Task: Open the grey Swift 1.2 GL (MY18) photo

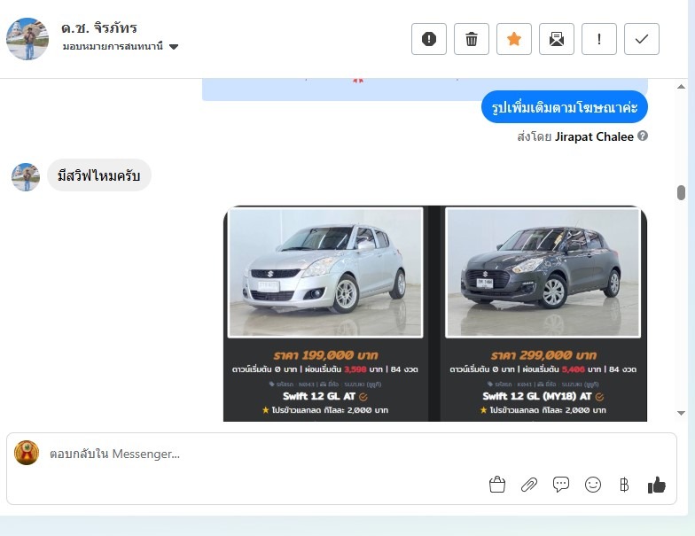Action: [543, 273]
